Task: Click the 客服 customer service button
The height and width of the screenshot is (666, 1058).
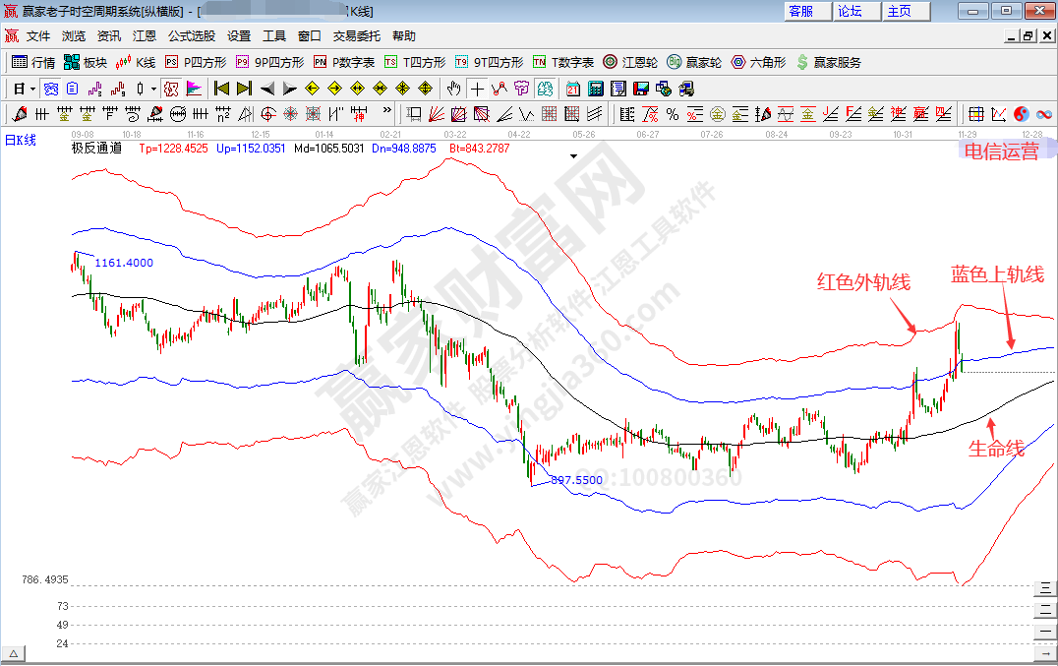Action: (801, 11)
